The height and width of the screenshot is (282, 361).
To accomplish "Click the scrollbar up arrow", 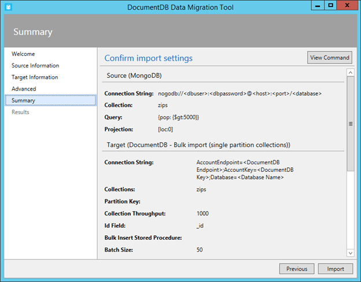I will click(350, 73).
